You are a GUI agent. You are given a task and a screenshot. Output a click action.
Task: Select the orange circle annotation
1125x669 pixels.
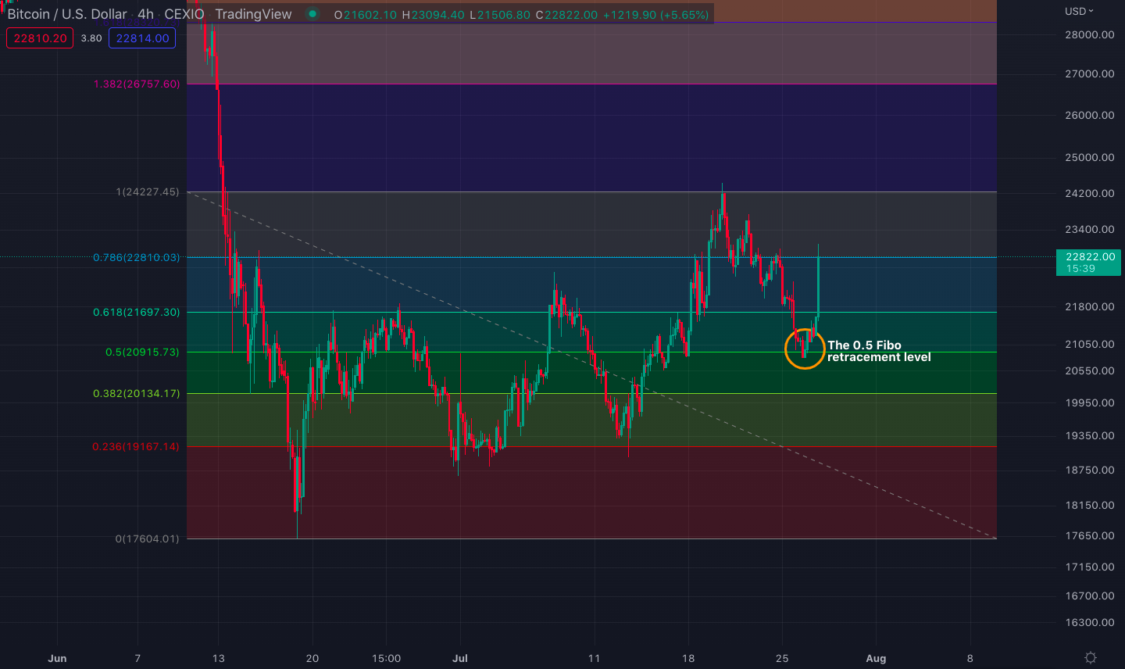click(x=805, y=349)
